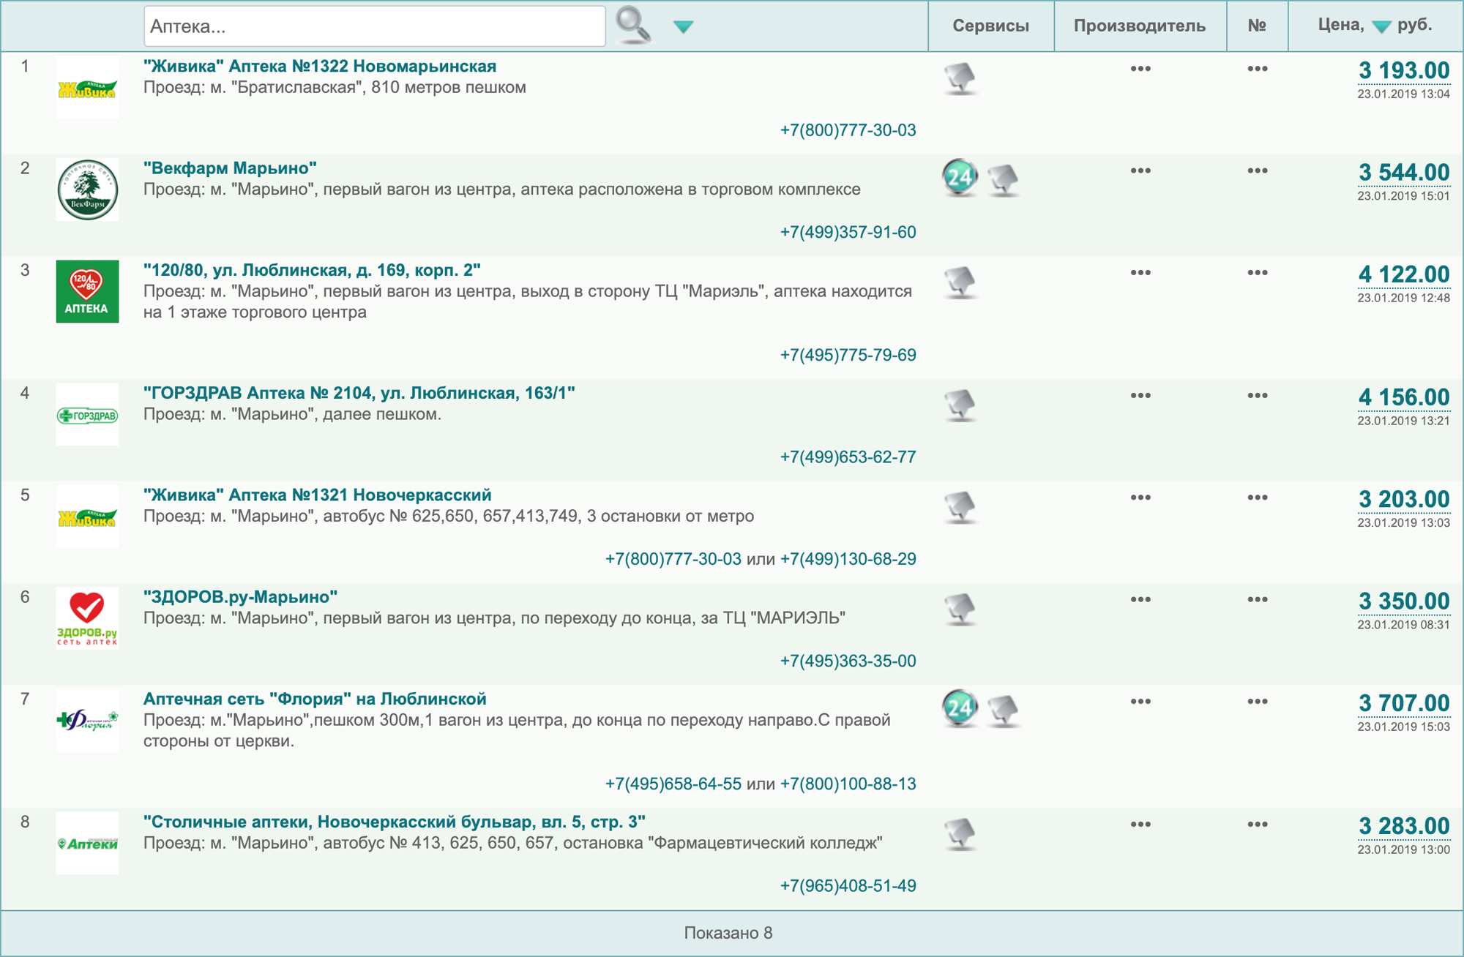The image size is (1464, 957).
Task: Click the booking icon for 120/80 pharmacy
Action: (x=960, y=282)
